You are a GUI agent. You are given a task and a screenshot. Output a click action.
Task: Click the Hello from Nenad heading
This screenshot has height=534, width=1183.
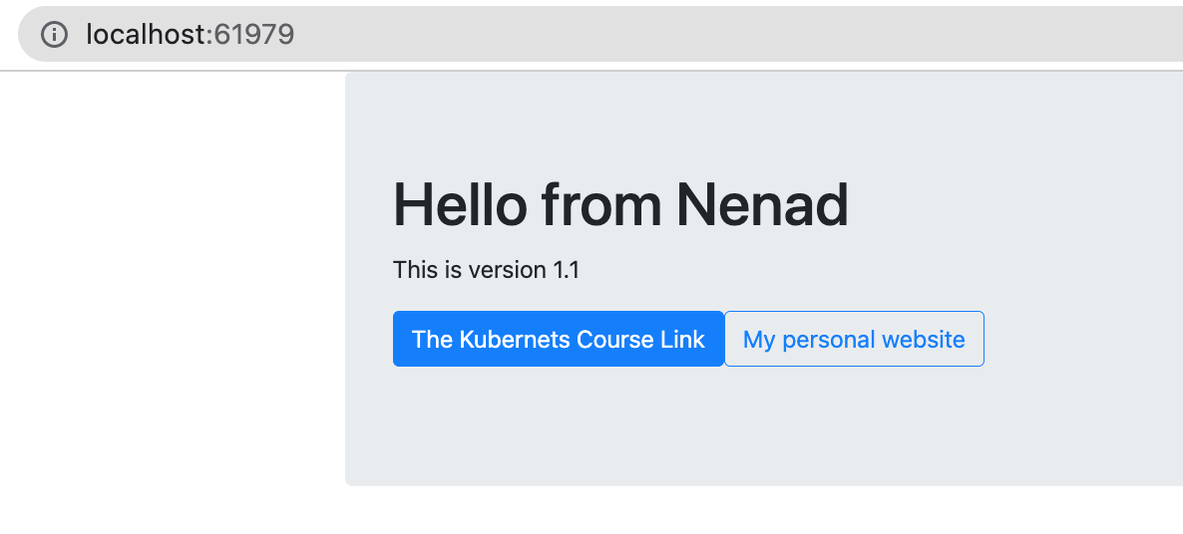[x=620, y=205]
